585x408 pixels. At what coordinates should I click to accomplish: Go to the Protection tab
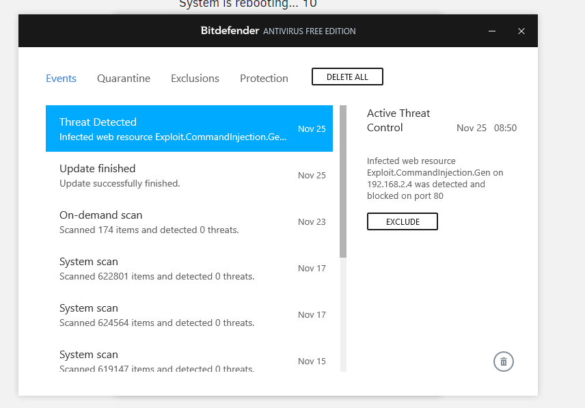coord(264,79)
